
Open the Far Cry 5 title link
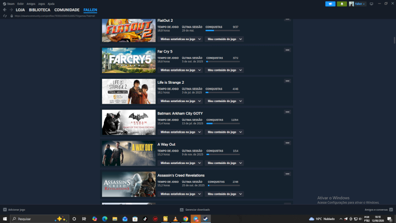[x=165, y=52]
